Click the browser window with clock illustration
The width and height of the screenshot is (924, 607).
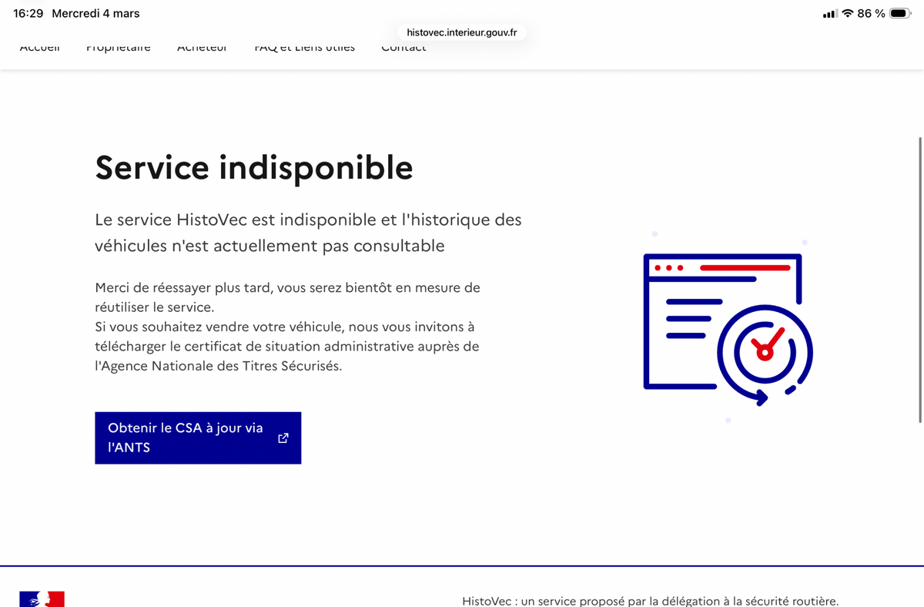[x=728, y=330]
